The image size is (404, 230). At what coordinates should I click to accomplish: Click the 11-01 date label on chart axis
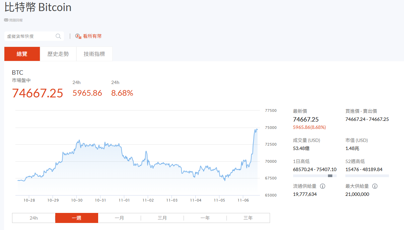pyautogui.click(x=124, y=200)
